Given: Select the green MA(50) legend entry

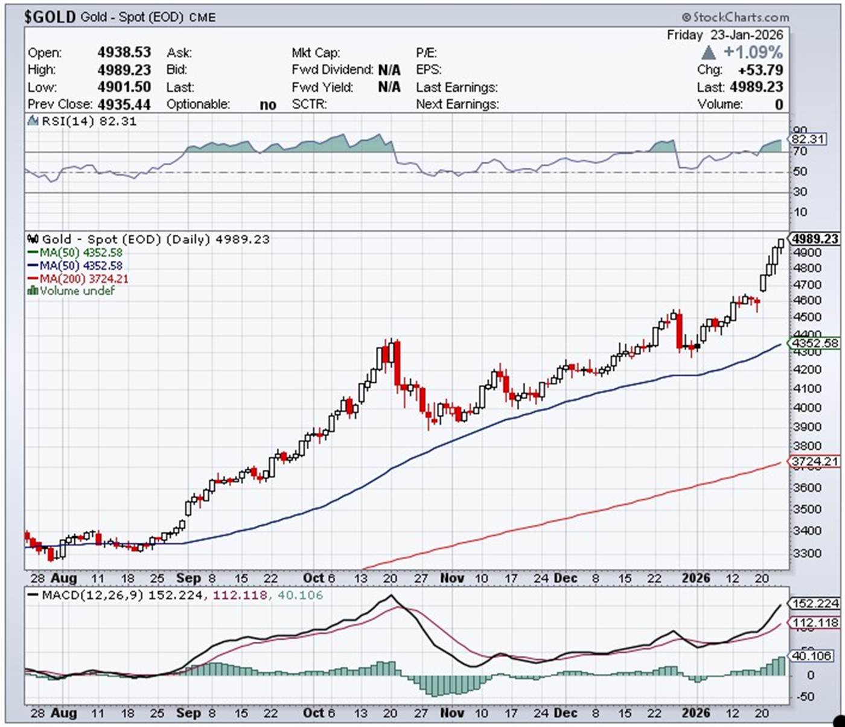Looking at the screenshot, I should pos(75,252).
